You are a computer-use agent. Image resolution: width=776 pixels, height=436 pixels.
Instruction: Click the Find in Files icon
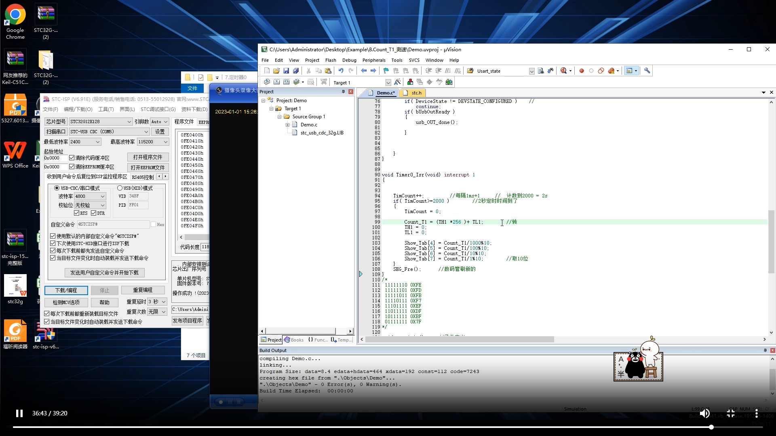pos(541,71)
